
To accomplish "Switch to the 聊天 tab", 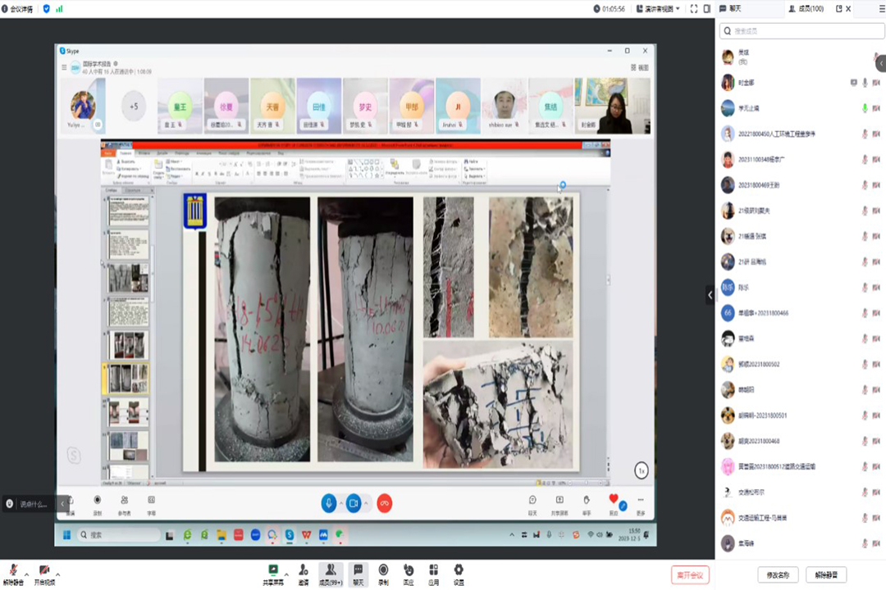I will coord(733,8).
